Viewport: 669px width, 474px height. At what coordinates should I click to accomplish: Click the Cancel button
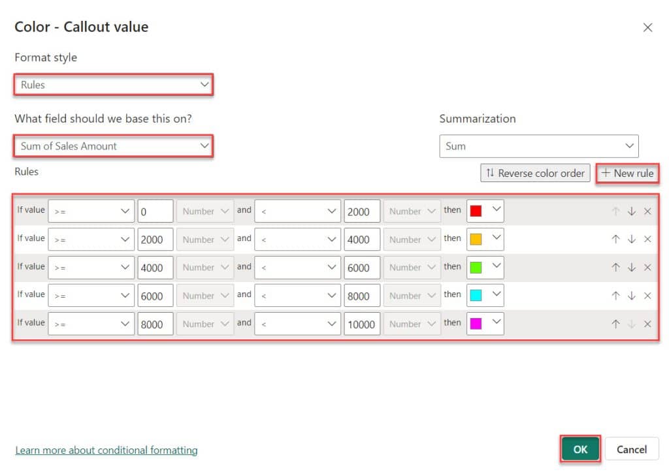click(x=632, y=449)
